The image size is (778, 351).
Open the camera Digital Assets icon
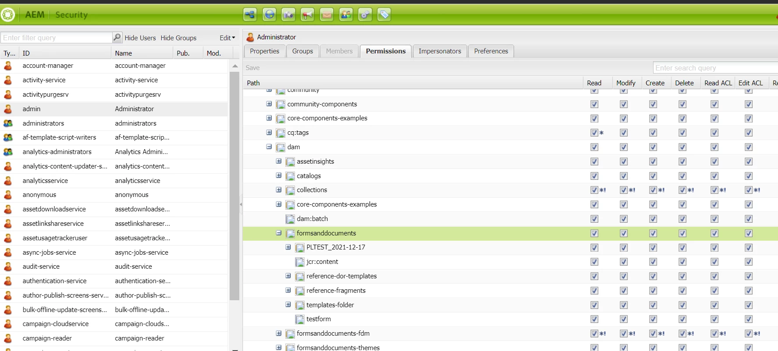tap(288, 14)
